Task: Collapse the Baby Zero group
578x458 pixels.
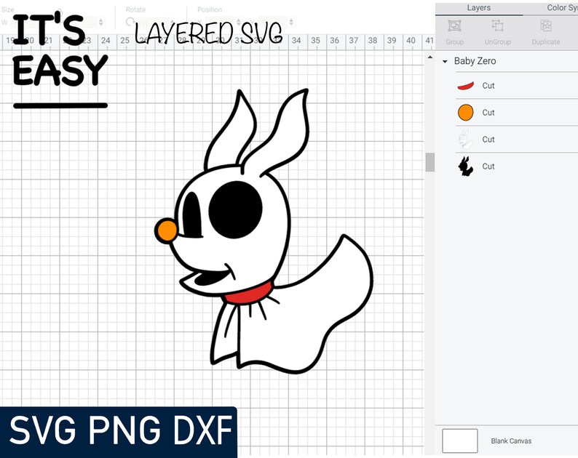Action: [x=445, y=62]
